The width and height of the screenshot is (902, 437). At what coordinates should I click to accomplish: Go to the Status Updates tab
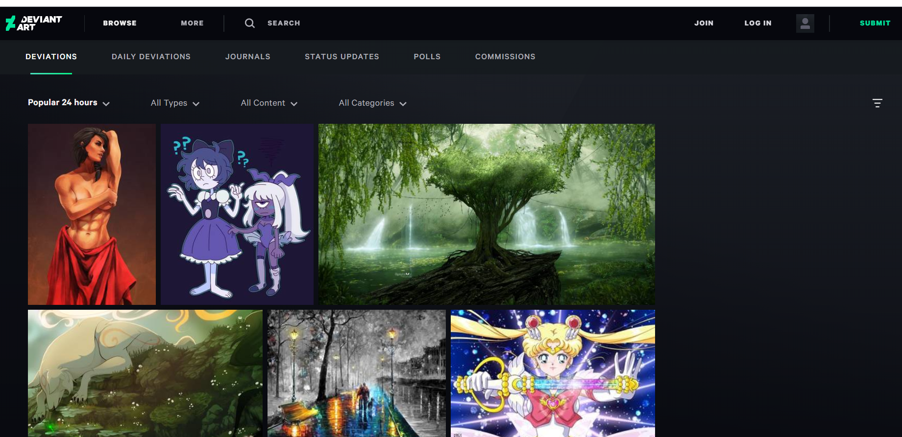(x=341, y=57)
